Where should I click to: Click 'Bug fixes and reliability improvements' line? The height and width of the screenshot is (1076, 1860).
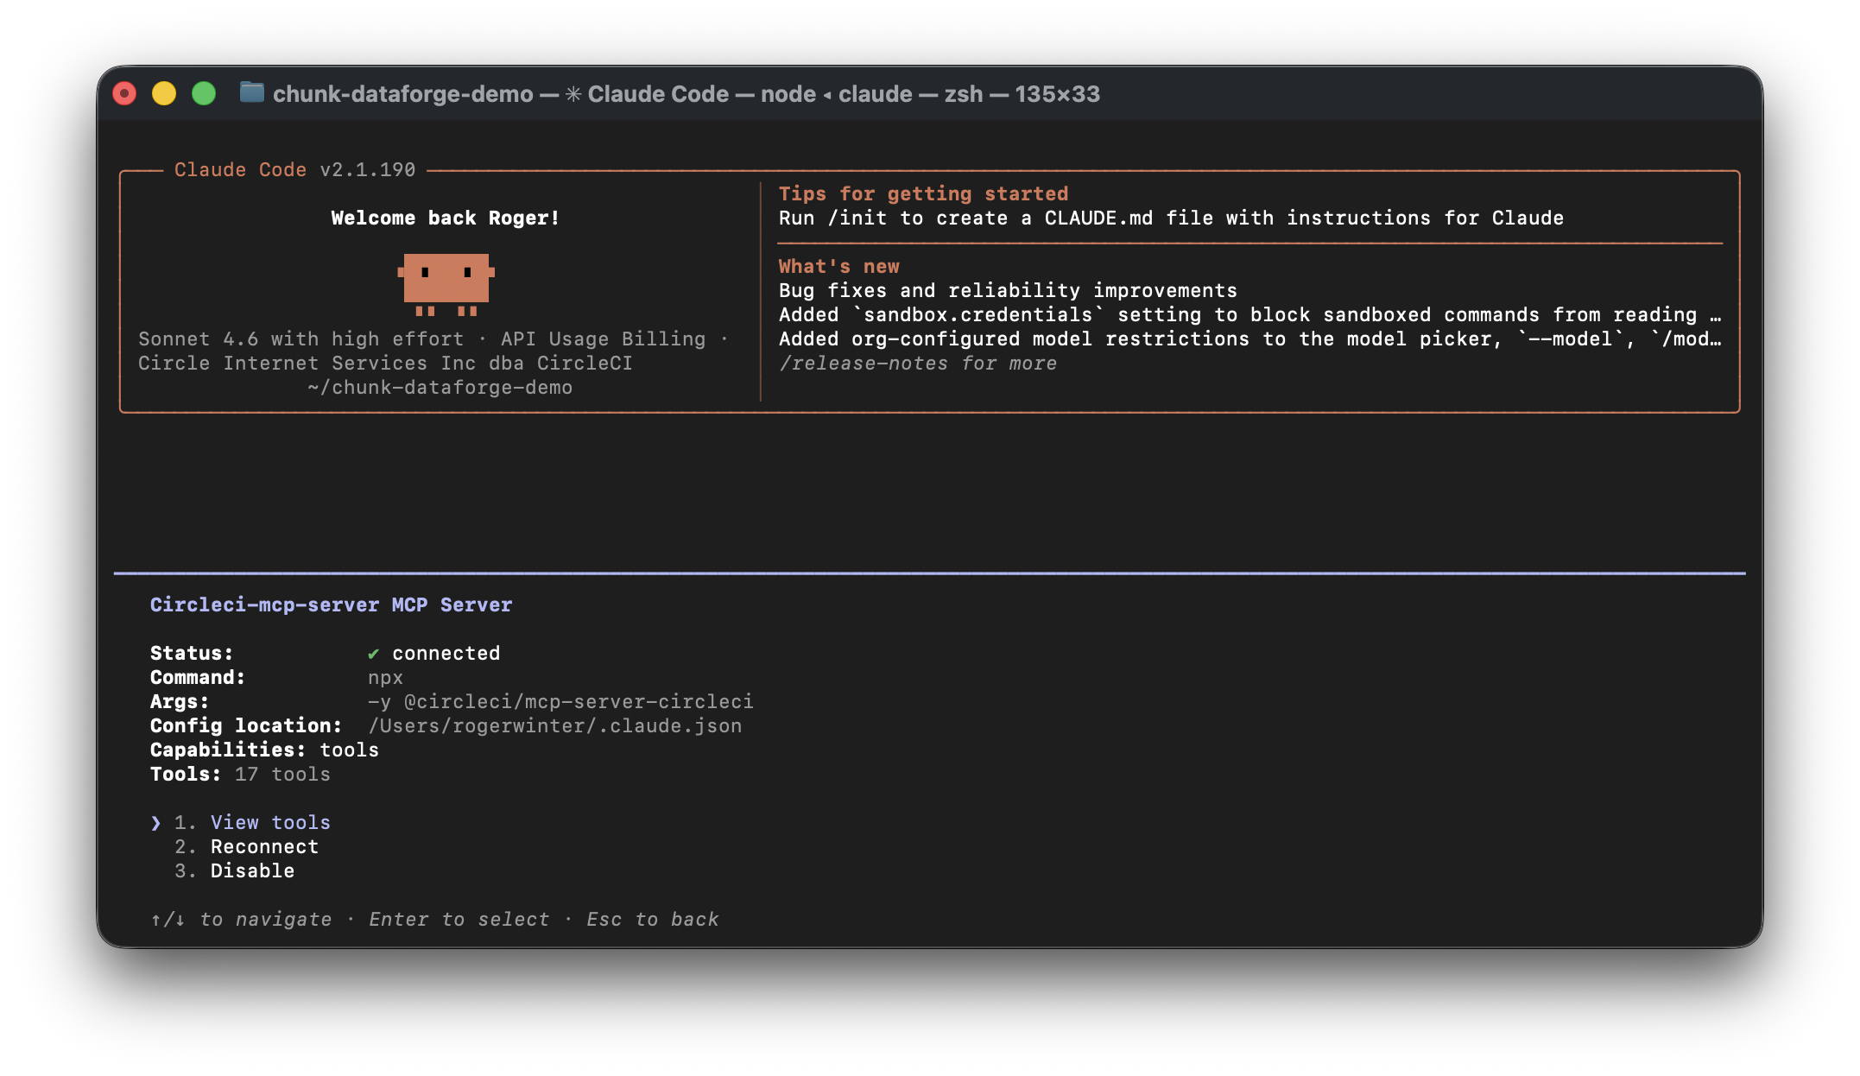1008,290
